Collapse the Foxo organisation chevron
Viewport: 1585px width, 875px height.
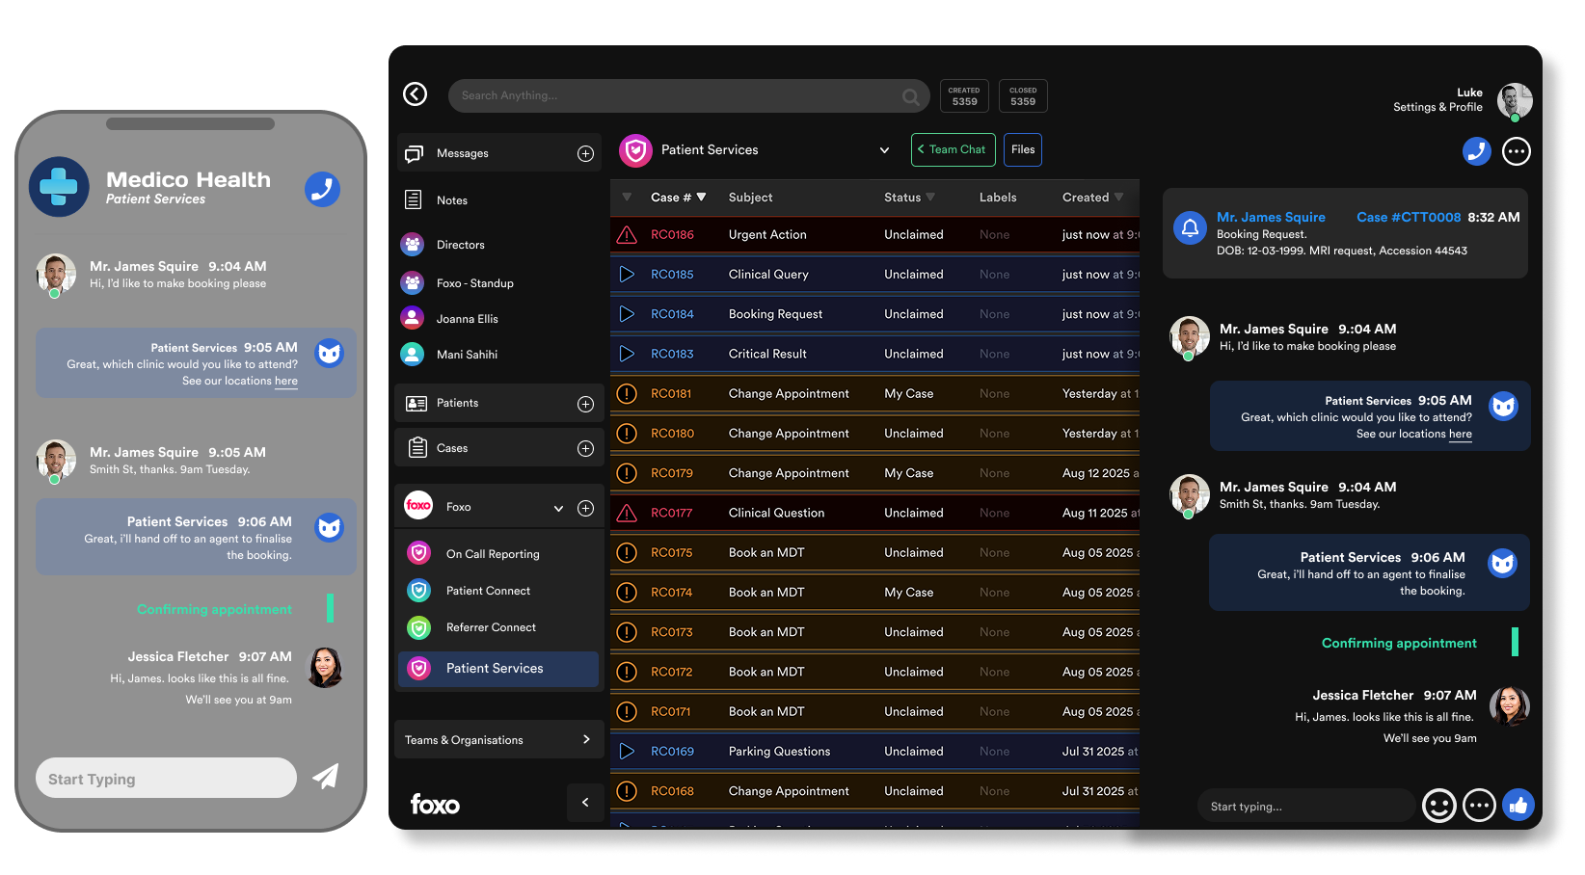(558, 508)
